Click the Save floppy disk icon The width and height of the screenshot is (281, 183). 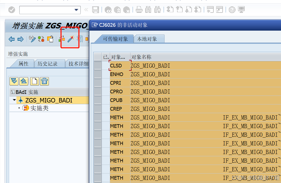click(x=96, y=10)
